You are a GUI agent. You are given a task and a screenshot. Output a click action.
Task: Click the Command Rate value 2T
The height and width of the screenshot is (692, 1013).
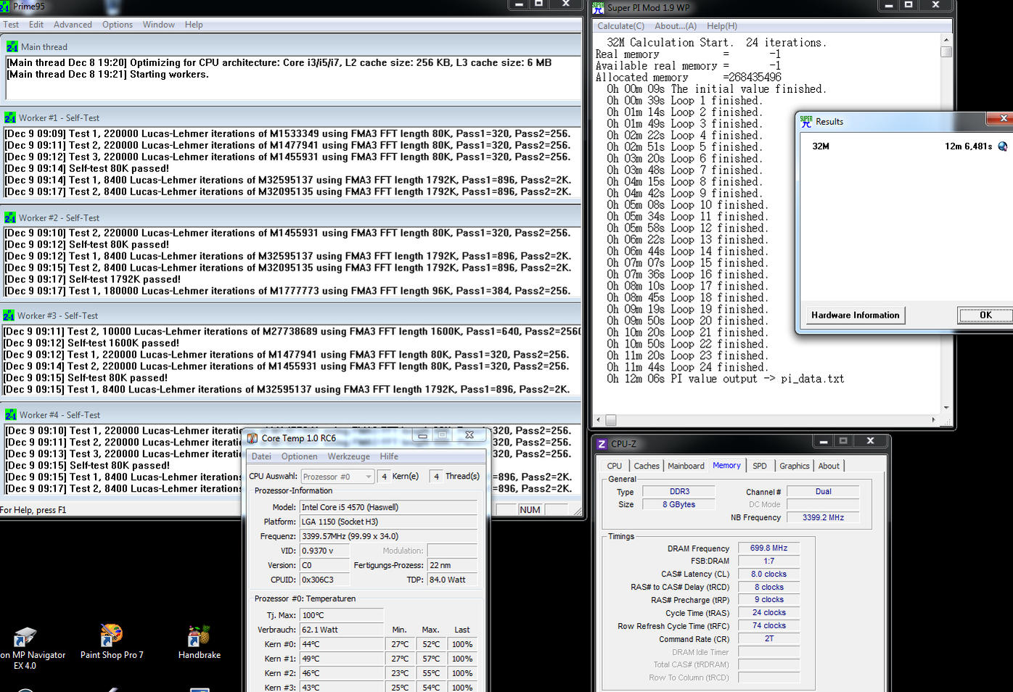768,639
